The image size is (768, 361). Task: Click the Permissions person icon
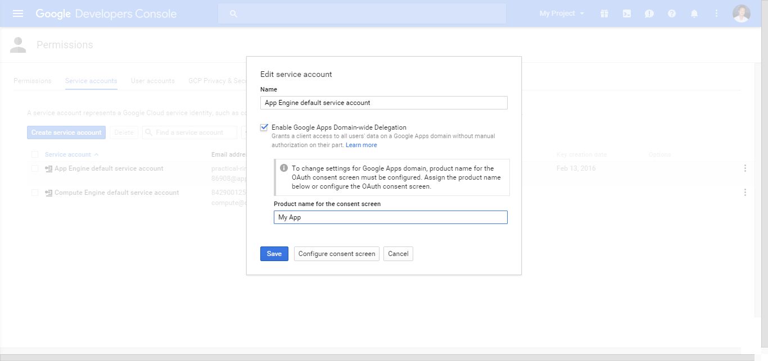(x=18, y=45)
